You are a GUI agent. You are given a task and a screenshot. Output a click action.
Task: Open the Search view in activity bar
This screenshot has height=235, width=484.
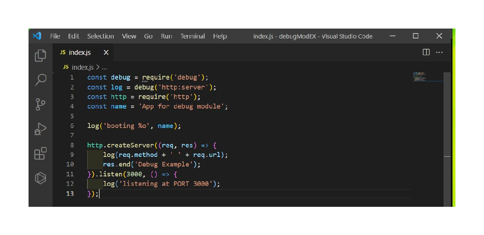40,80
